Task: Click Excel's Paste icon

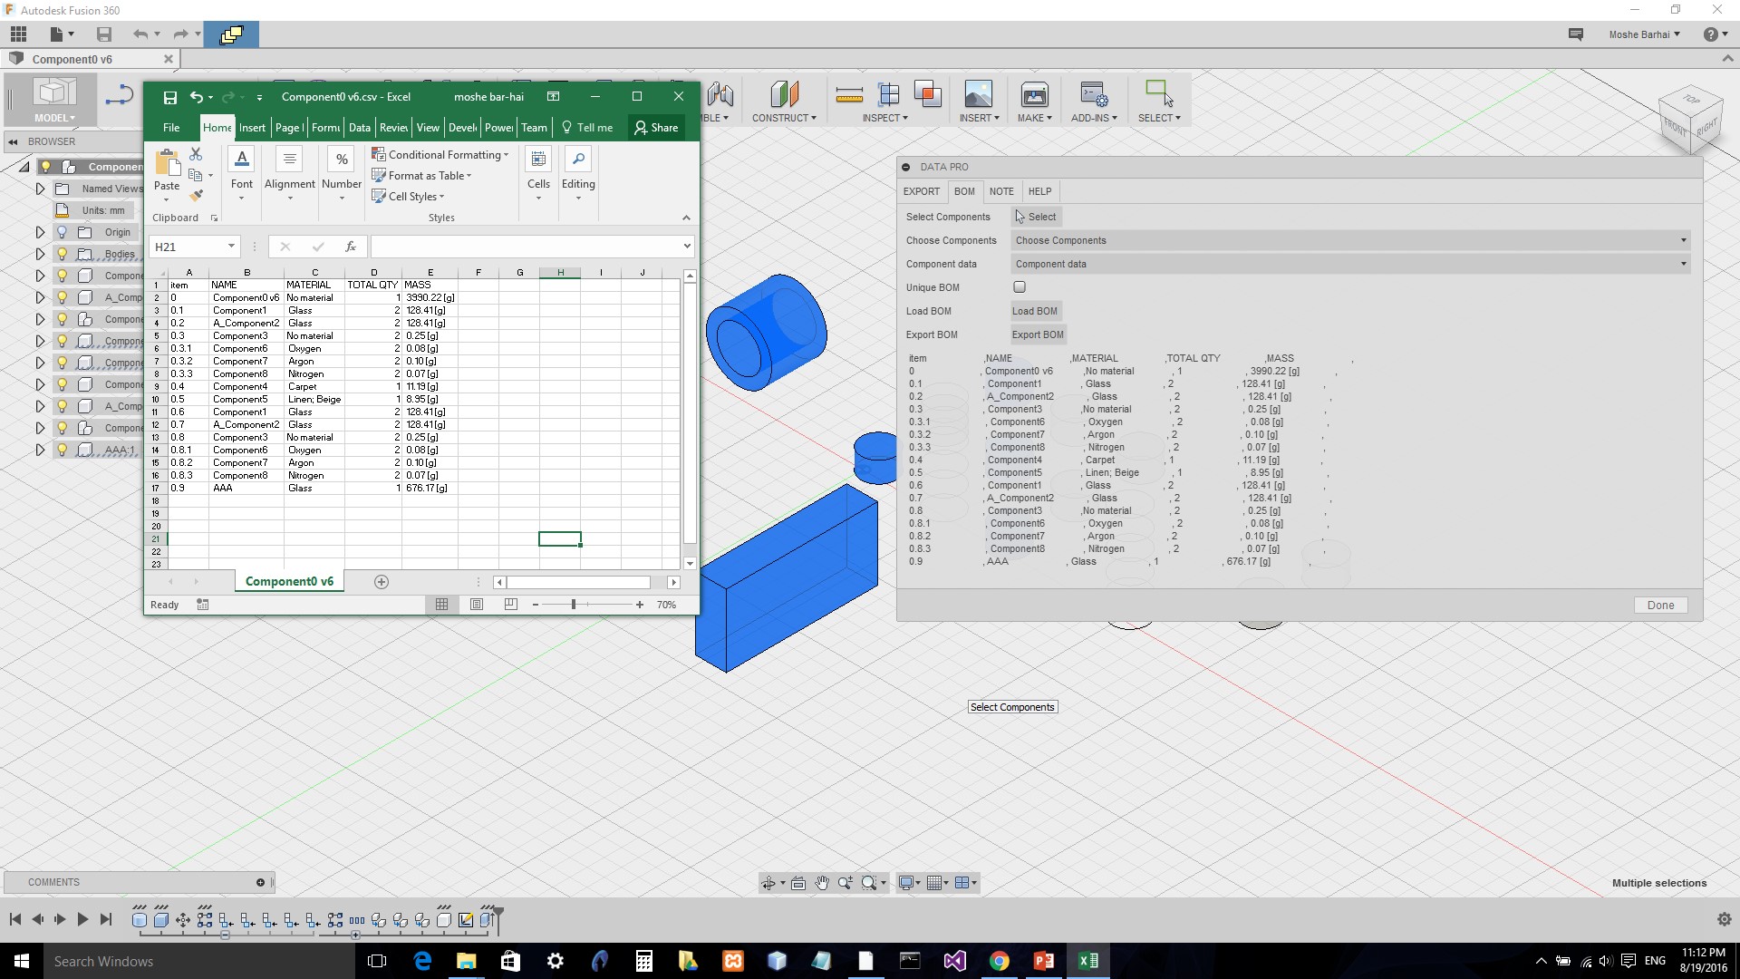Action: coord(167,164)
